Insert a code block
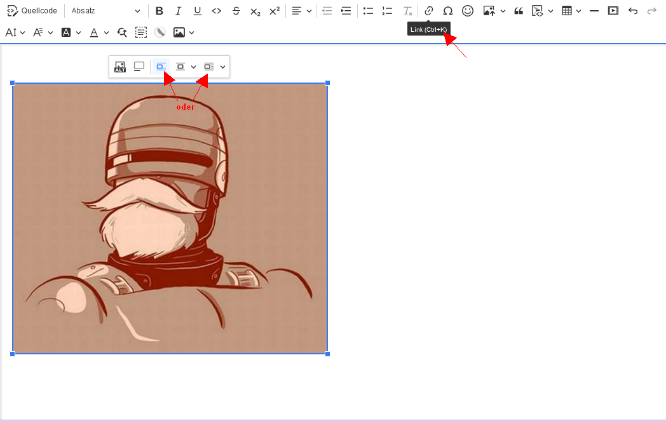666x421 pixels. click(x=537, y=11)
